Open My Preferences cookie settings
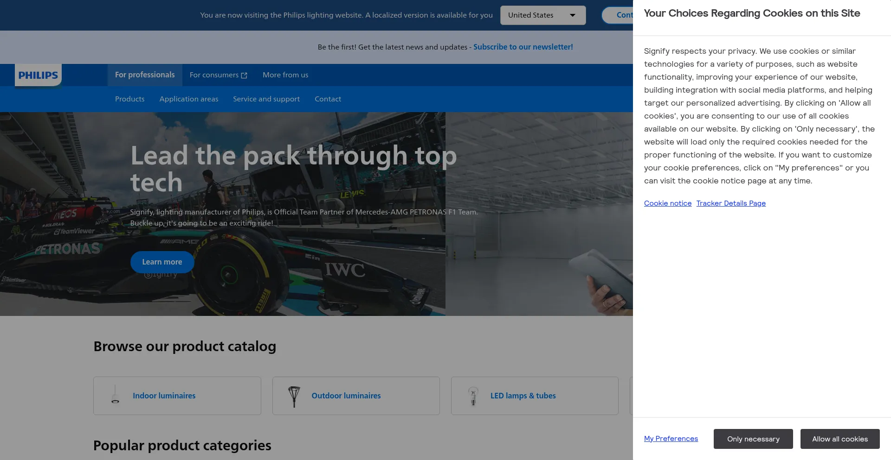891x460 pixels. [x=671, y=439]
